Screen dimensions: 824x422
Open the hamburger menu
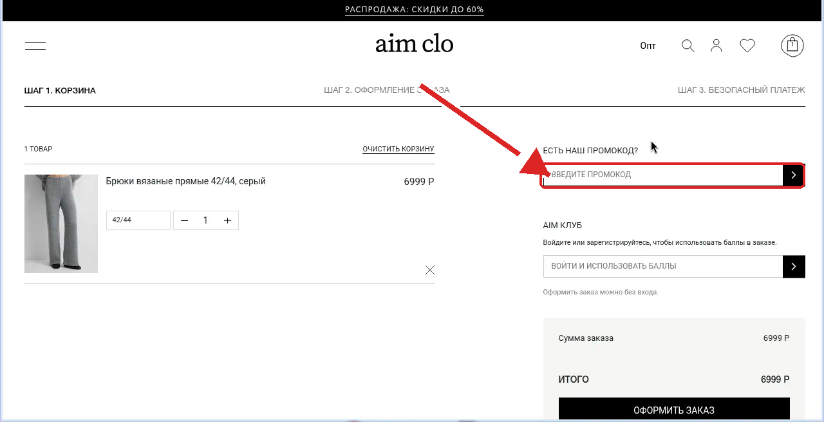35,46
